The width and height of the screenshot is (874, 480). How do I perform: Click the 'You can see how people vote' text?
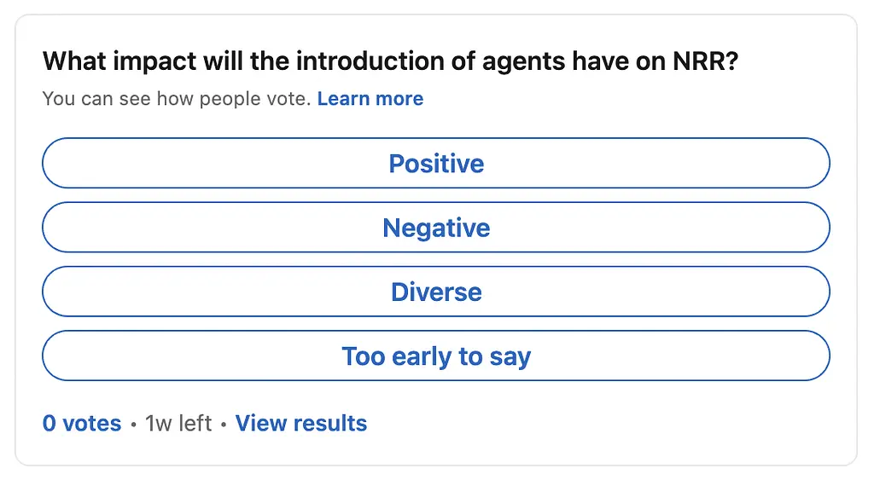click(x=176, y=99)
